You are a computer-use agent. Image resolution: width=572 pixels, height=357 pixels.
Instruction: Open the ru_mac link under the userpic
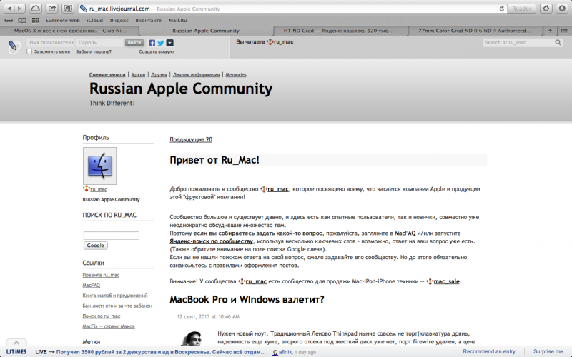99,189
